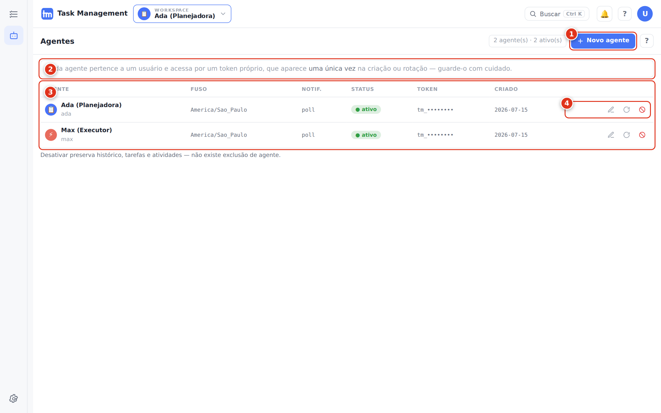The width and height of the screenshot is (661, 413).
Task: Click Ada's poll notification cell
Action: 308,110
